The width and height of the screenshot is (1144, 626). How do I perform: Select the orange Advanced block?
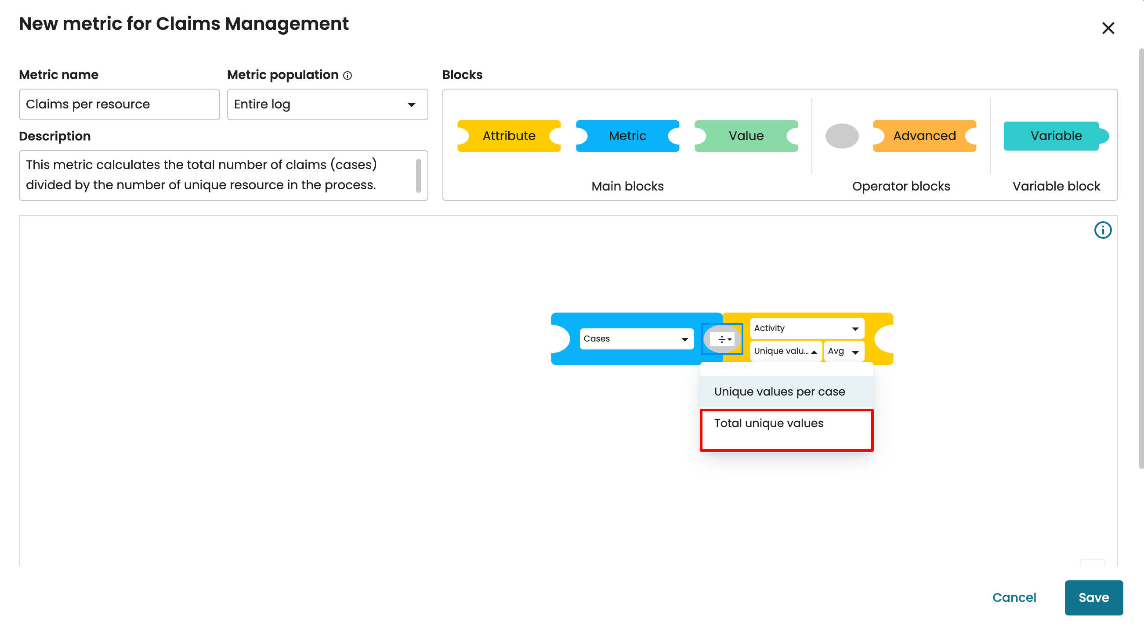coord(924,136)
